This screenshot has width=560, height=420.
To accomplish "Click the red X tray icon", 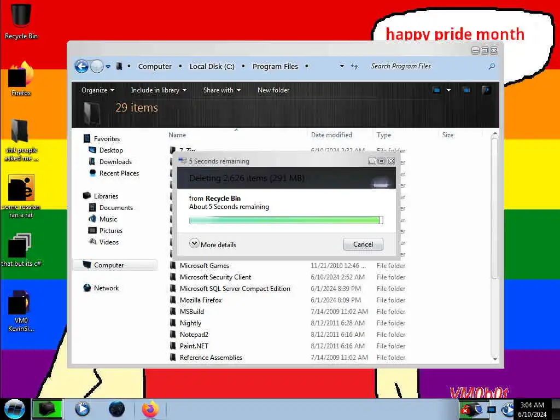I will click(x=465, y=410).
